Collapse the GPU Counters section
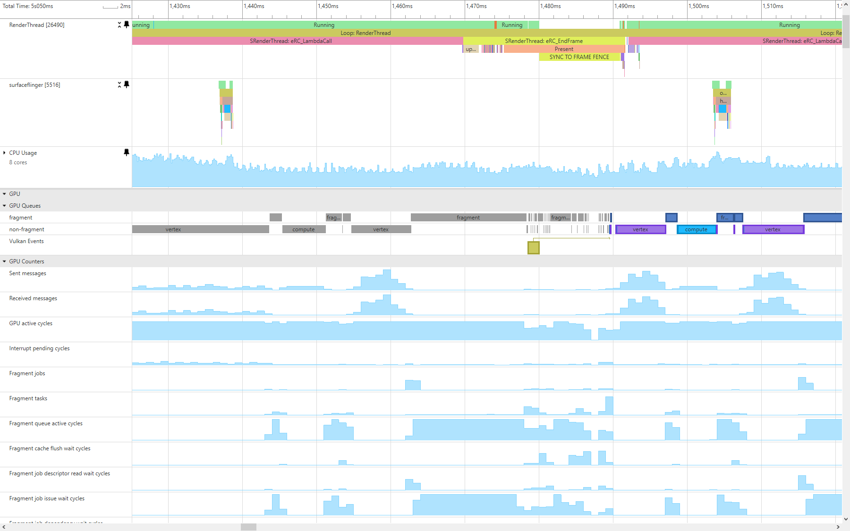This screenshot has width=850, height=531. coord(4,261)
